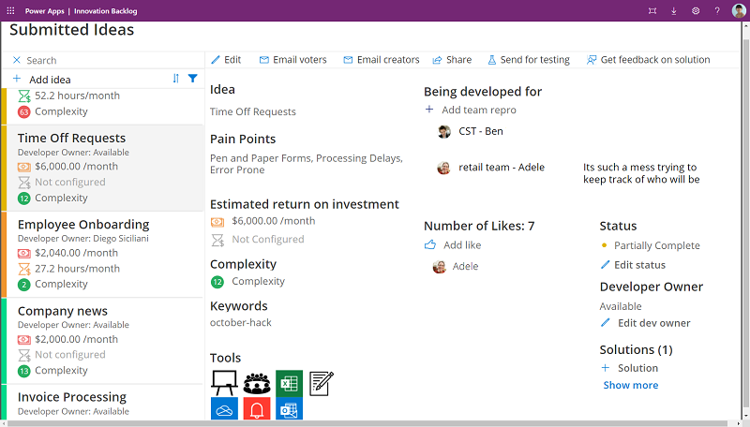Open the settings gear in header
The width and height of the screenshot is (750, 427).
[696, 10]
